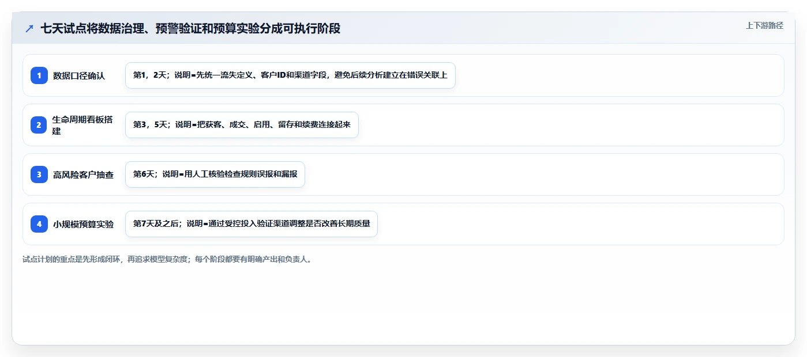Open the 第6天 description chip
Viewport: 807px width, 357px height.
[x=215, y=174]
